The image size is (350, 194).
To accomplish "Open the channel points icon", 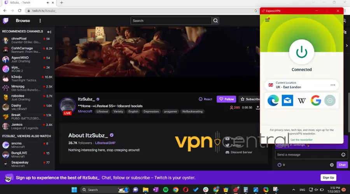I will coord(280,165).
